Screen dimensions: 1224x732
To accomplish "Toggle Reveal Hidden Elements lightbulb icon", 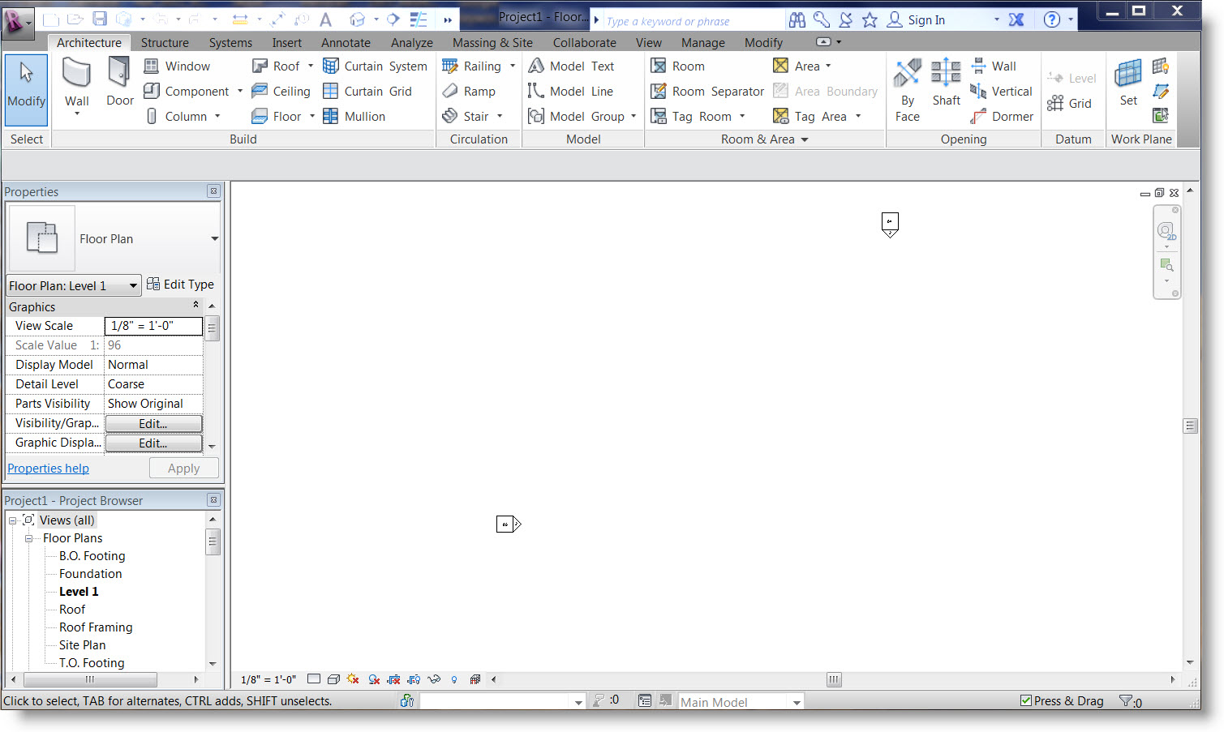I will click(x=454, y=679).
